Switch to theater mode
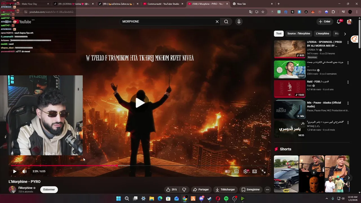 pos(255,171)
